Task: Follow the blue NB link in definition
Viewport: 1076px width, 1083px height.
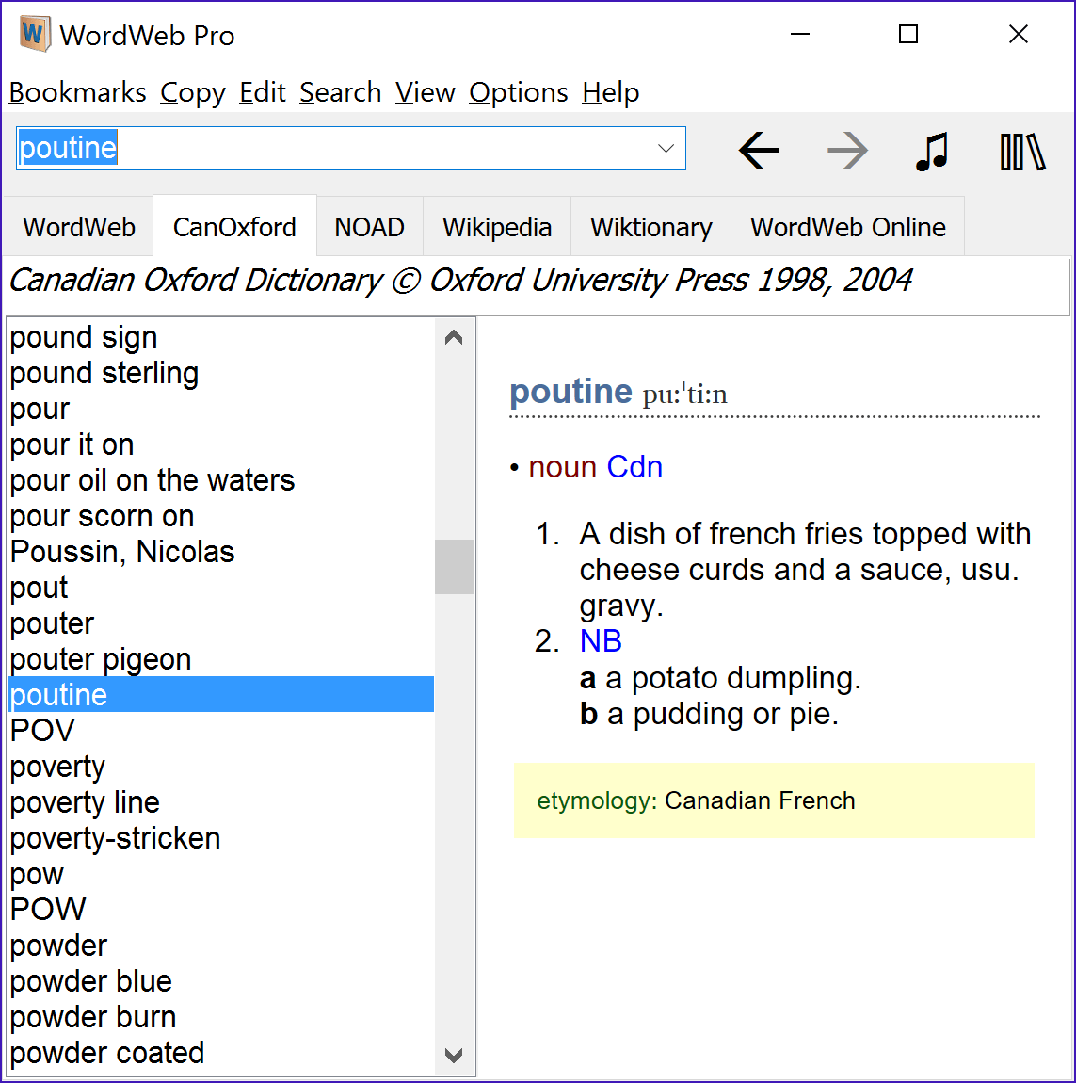Action: pos(601,641)
